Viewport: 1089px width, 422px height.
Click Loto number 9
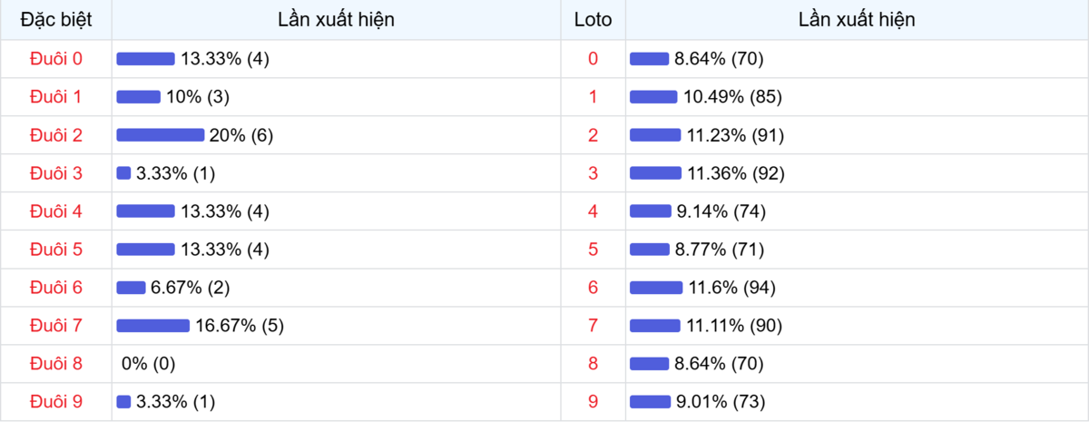tap(594, 402)
